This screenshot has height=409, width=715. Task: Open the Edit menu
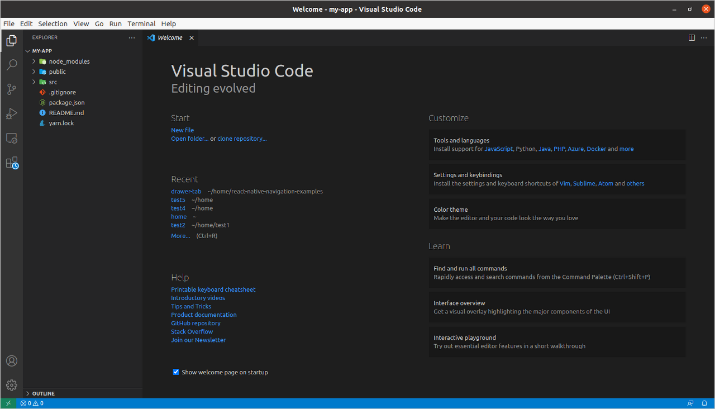coord(26,24)
